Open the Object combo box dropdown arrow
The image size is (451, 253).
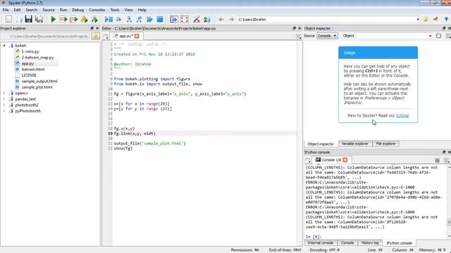pos(431,36)
